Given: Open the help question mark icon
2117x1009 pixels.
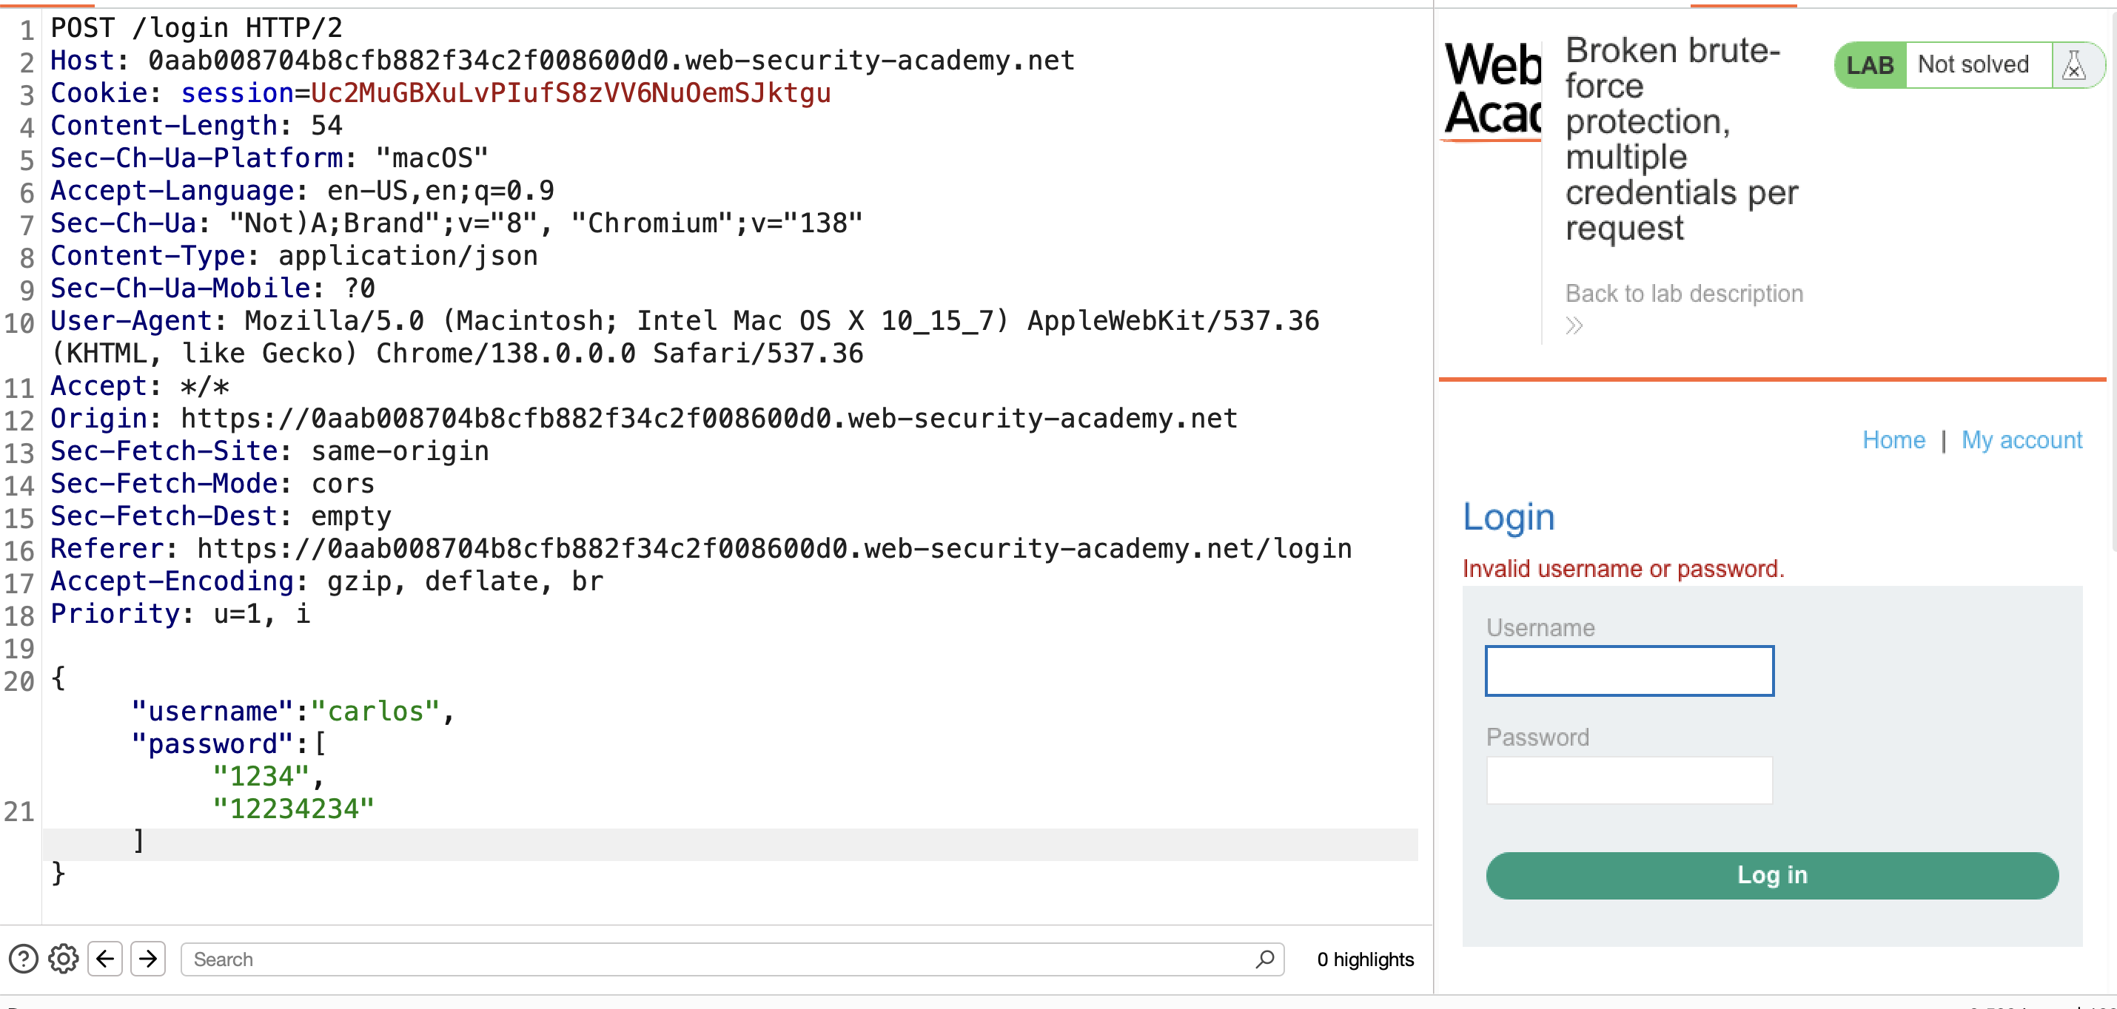Looking at the screenshot, I should click(23, 959).
